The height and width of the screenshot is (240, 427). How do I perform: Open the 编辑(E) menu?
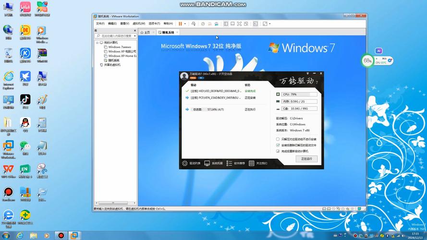click(112, 24)
